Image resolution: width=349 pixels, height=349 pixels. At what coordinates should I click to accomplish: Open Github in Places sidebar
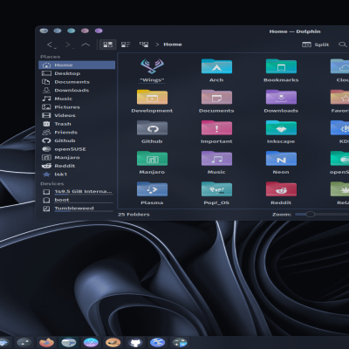[x=77, y=140]
